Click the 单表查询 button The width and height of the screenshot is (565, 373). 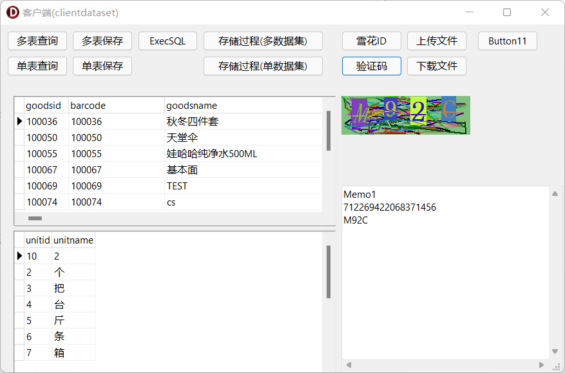click(x=37, y=66)
